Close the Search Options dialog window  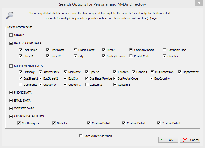(x=199, y=3)
